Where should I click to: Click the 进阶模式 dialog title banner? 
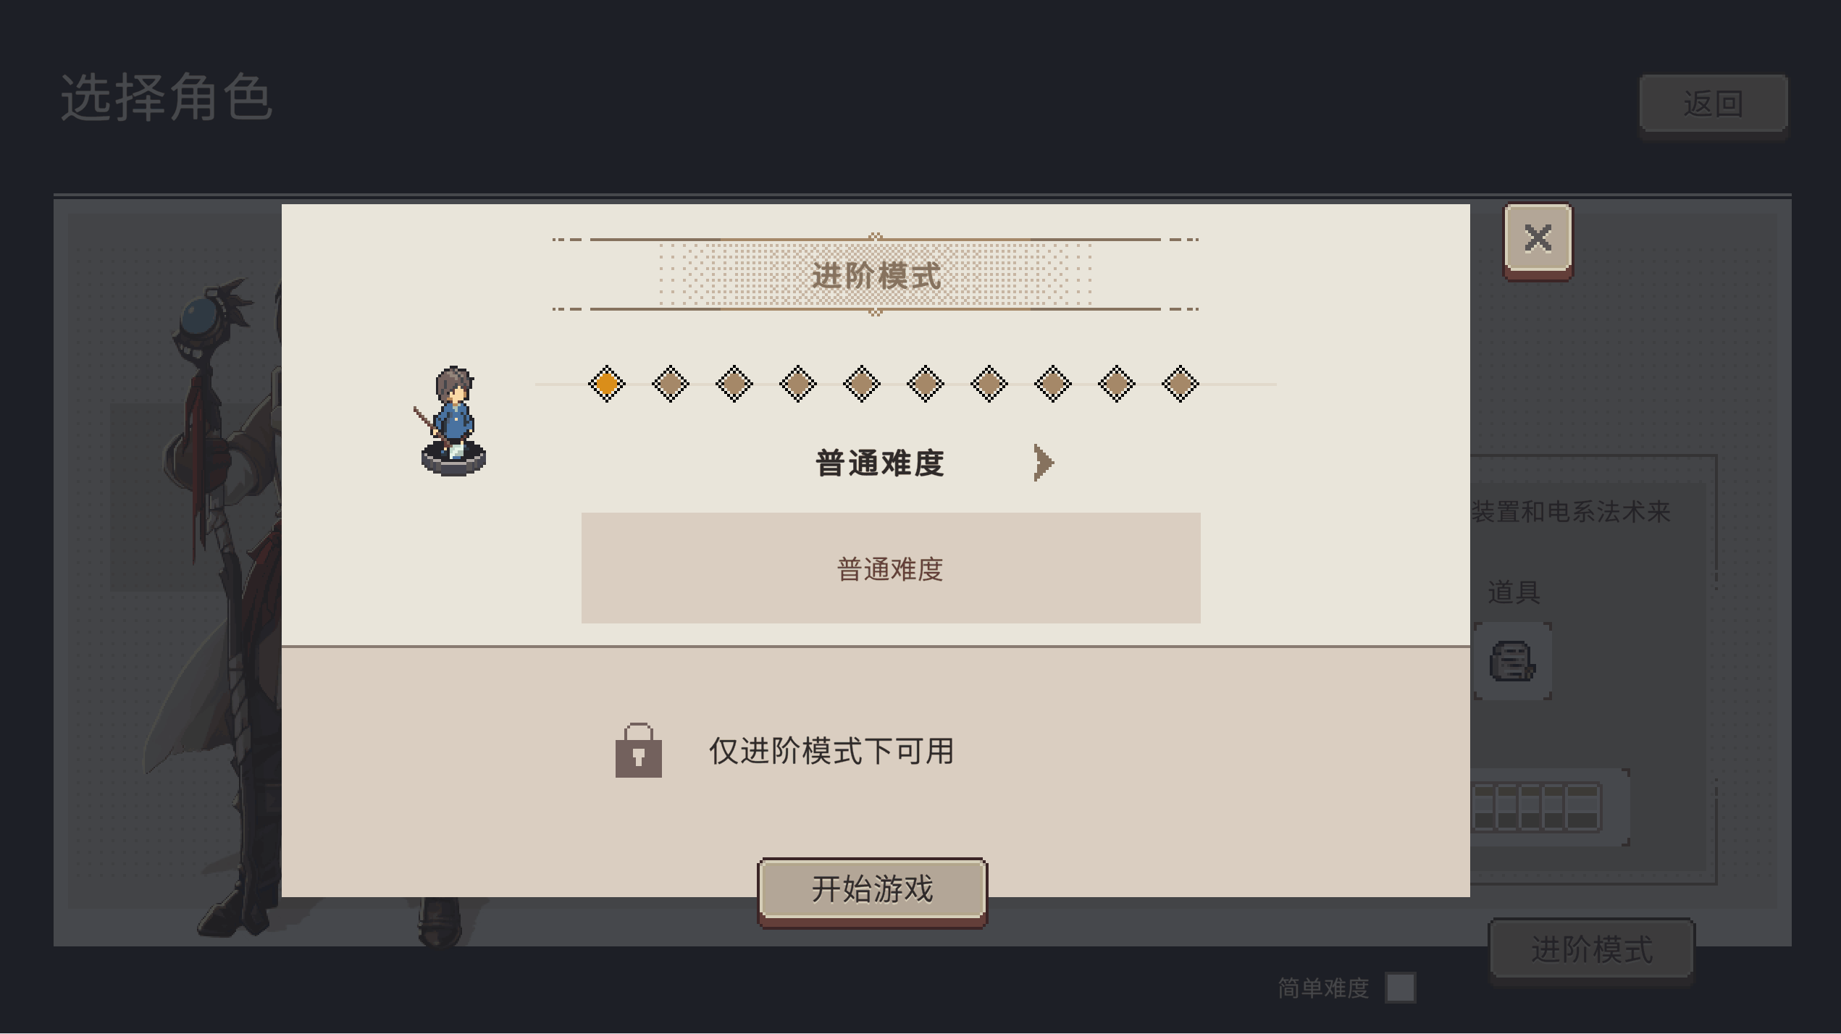point(875,275)
